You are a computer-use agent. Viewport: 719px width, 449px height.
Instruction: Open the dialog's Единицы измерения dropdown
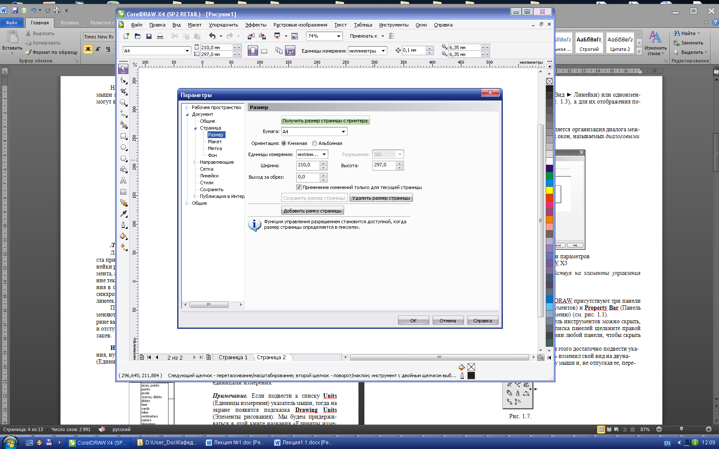point(324,154)
